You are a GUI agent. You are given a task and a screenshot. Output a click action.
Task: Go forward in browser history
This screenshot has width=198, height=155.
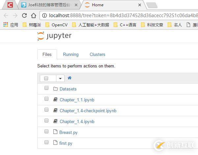tap(15, 15)
